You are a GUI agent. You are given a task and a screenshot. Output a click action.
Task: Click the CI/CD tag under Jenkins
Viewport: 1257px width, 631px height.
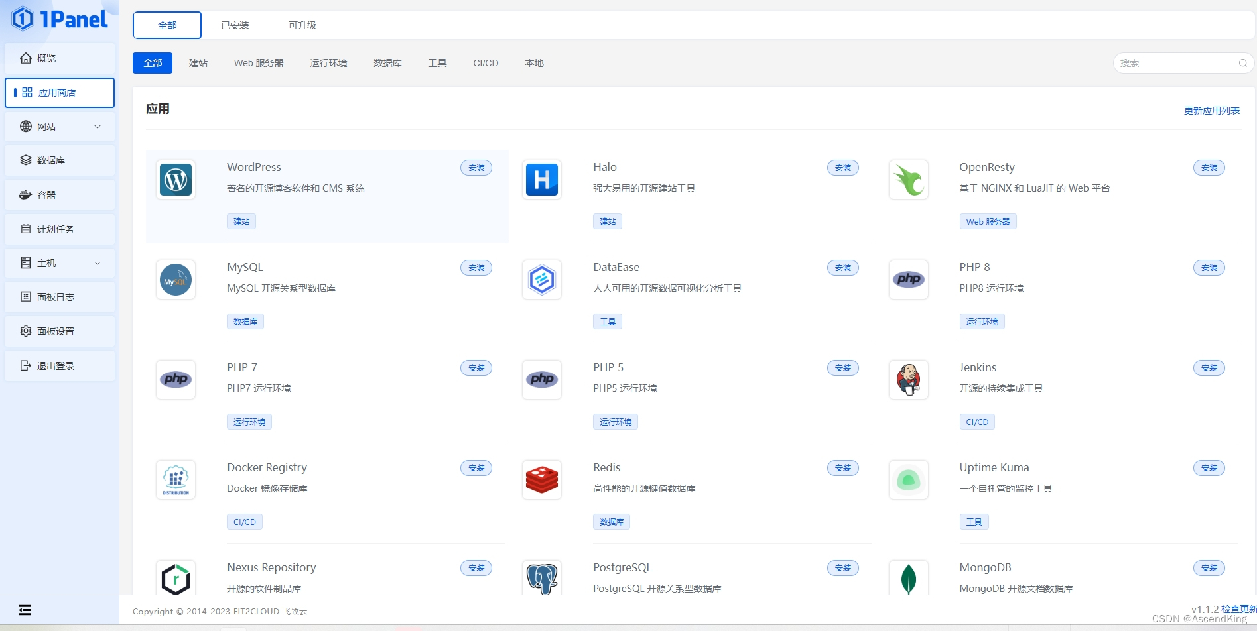(977, 422)
